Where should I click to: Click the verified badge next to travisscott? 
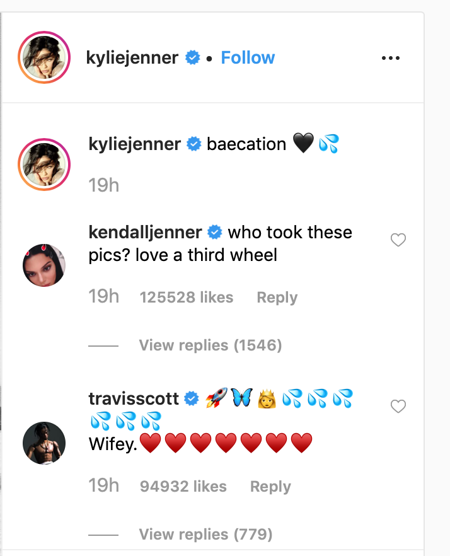pyautogui.click(x=191, y=399)
